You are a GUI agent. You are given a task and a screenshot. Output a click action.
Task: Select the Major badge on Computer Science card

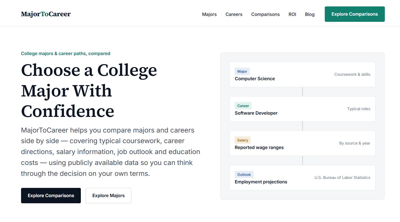click(242, 71)
